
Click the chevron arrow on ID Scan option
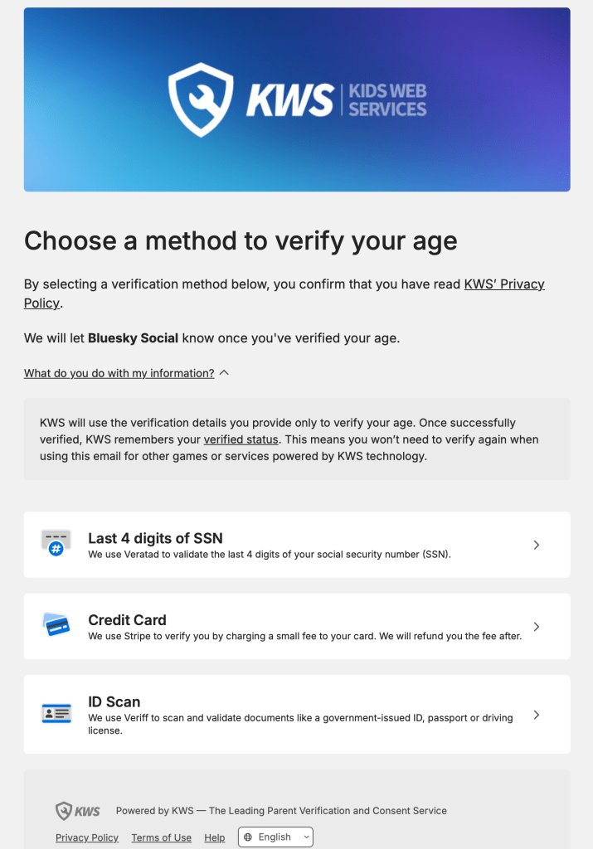[537, 715]
